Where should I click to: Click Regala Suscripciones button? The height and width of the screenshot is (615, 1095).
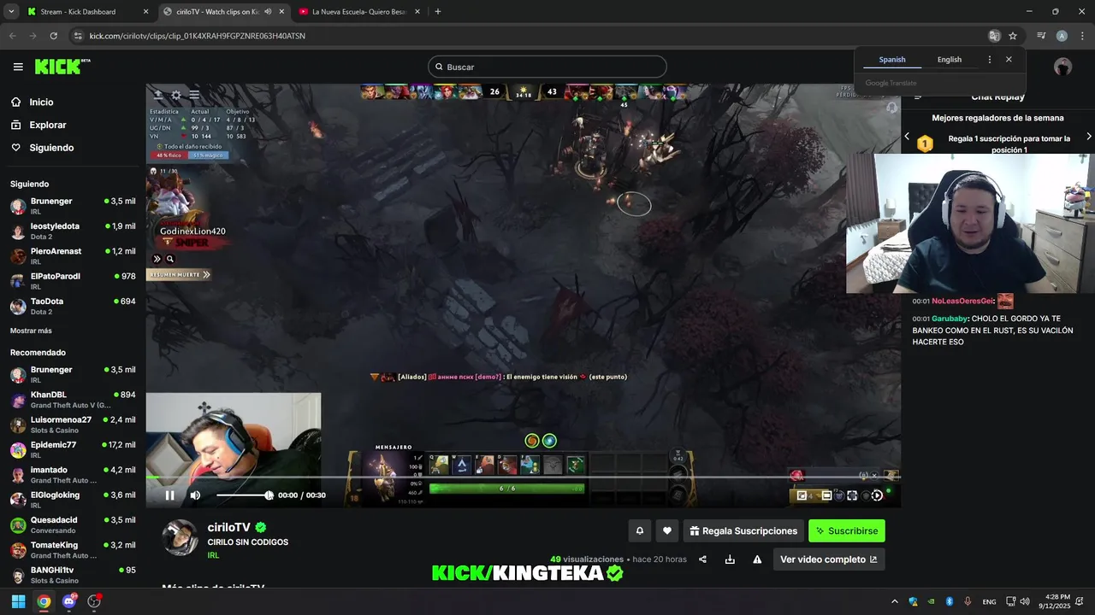coord(743,531)
